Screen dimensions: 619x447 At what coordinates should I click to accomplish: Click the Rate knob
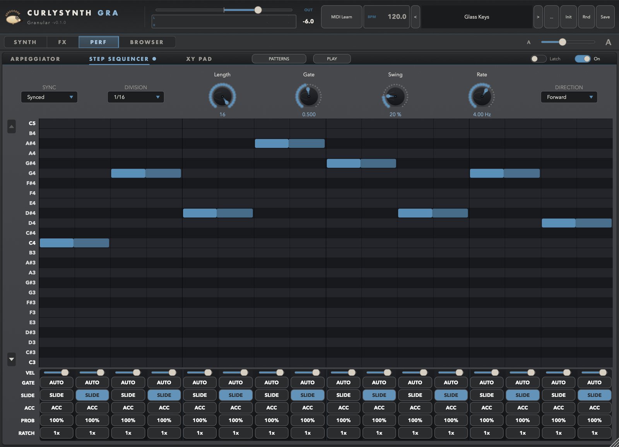click(482, 96)
